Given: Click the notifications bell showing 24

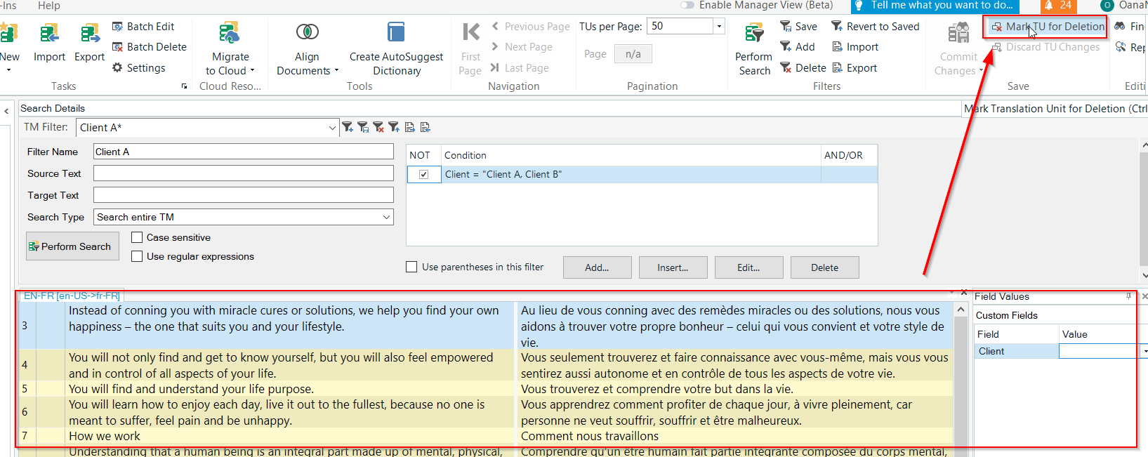Looking at the screenshot, I should (1058, 6).
